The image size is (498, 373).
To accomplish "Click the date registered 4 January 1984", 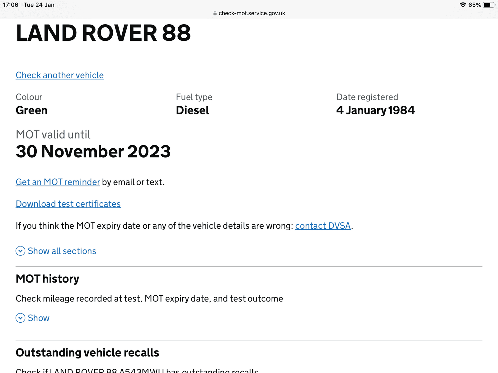I will [376, 110].
